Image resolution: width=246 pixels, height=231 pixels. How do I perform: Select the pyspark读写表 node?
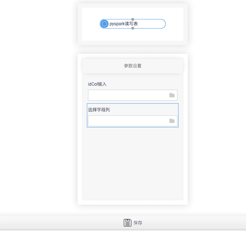click(133, 24)
